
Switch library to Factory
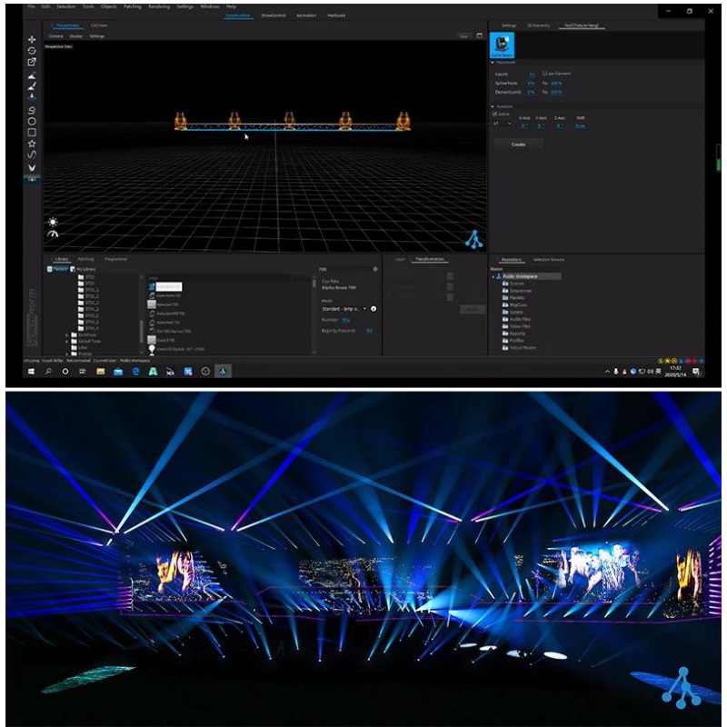[x=57, y=269]
